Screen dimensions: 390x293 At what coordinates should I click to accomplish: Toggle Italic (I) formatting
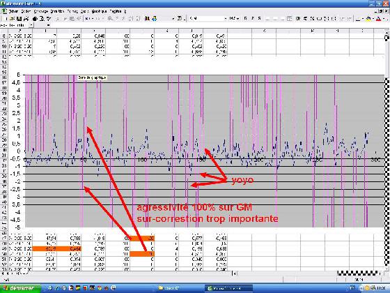(252, 18)
